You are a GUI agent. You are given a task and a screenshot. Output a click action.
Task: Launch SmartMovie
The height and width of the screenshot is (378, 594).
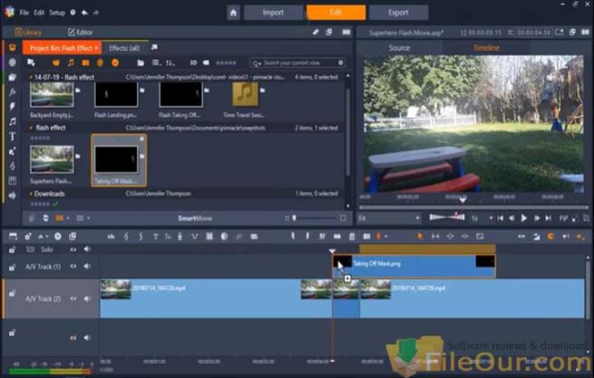coord(195,218)
